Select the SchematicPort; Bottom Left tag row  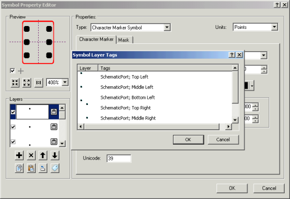(x=155, y=97)
